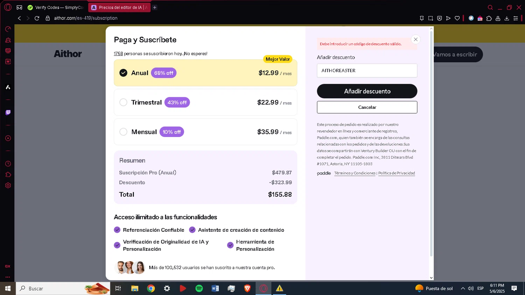Open Word from the taskbar
The image size is (525, 295).
click(x=215, y=288)
